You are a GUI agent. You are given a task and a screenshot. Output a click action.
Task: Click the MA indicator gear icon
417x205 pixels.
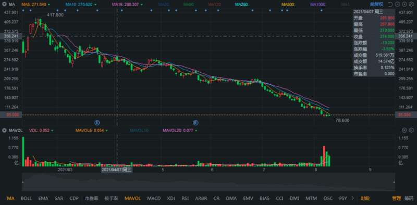5,5
